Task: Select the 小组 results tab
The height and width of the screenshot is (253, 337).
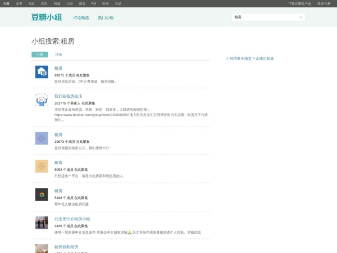Action: tap(39, 55)
